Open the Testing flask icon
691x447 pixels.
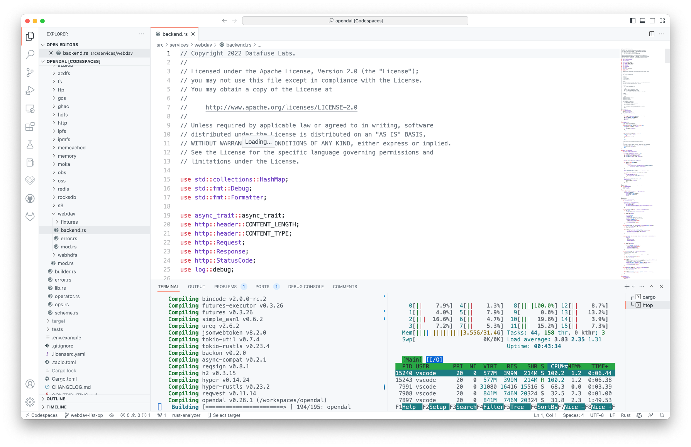tap(30, 145)
